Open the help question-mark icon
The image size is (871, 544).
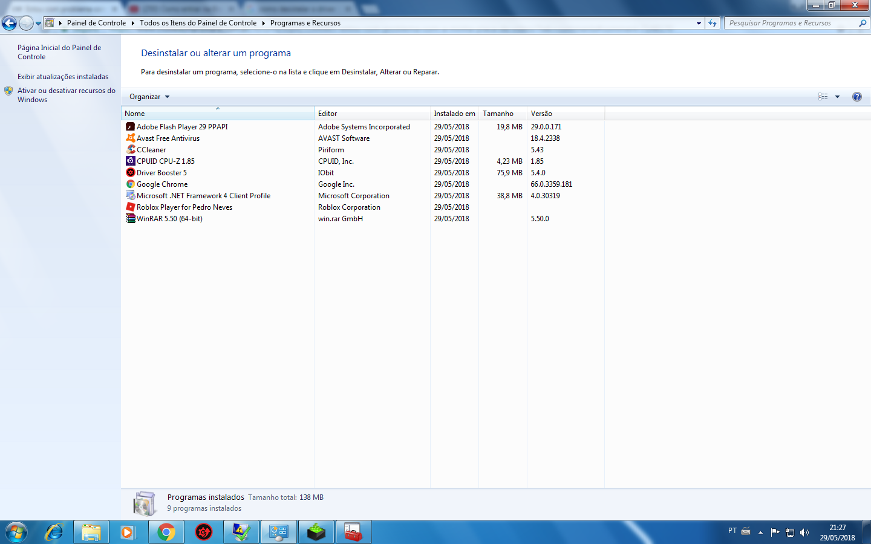(856, 97)
